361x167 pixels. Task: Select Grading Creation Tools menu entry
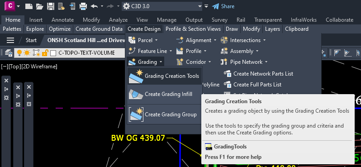point(164,76)
